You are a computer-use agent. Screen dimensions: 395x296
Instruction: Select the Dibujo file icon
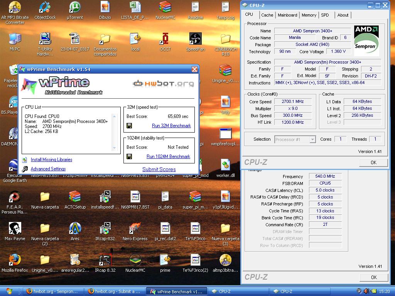[x=105, y=7]
